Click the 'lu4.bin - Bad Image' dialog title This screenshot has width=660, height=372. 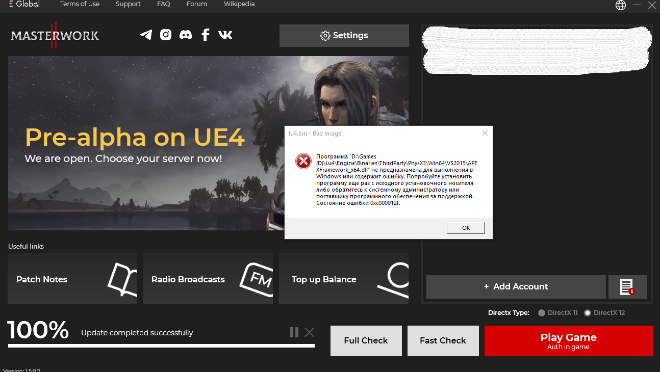(315, 134)
